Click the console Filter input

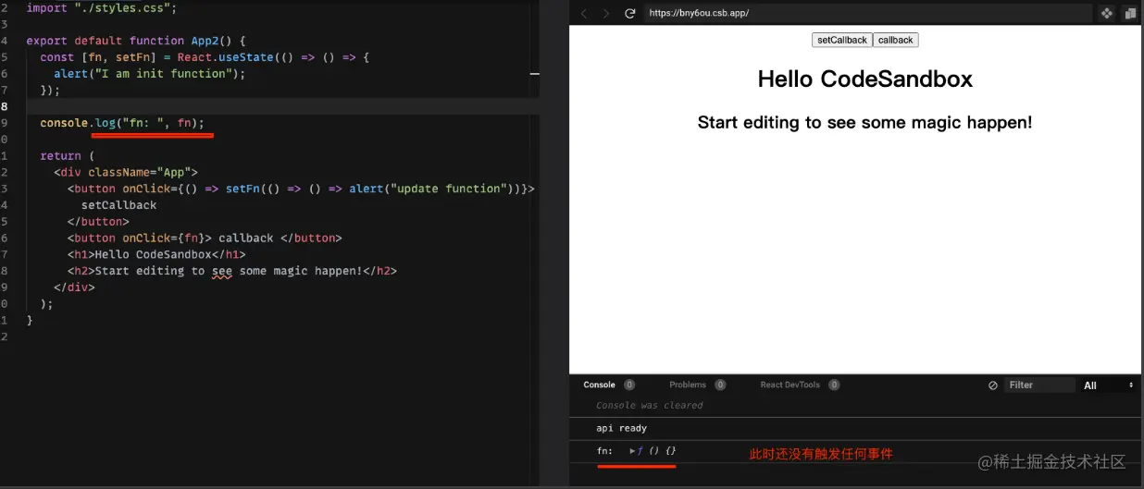pos(1041,385)
